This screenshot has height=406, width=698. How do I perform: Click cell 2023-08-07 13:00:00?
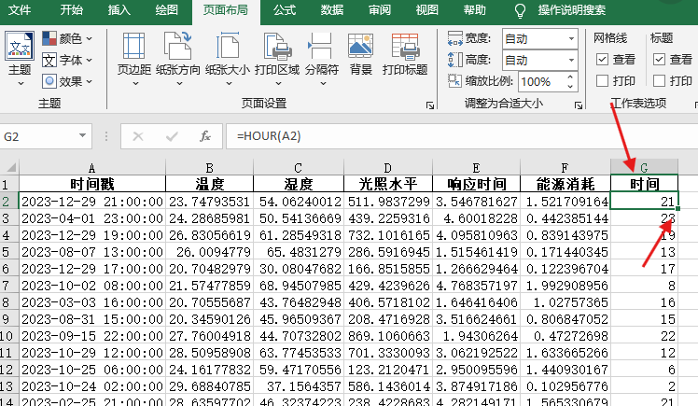(x=92, y=252)
